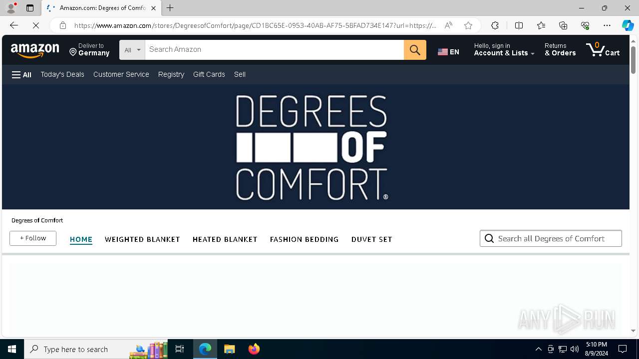Browse Gift Cards
Screen dimensions: 639x359
209,74
